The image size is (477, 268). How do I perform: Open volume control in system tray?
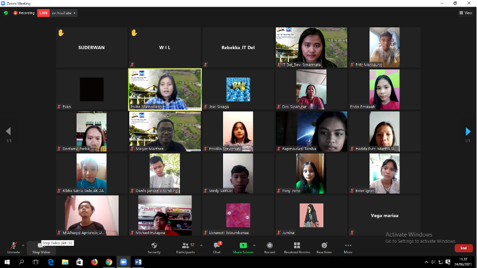click(433, 262)
